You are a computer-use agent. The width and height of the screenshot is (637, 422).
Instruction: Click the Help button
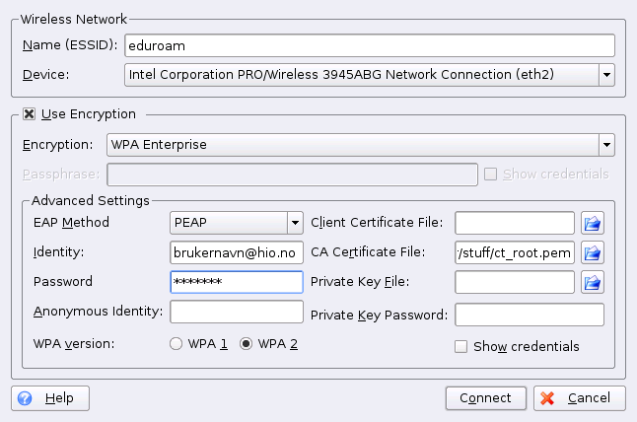[50, 398]
